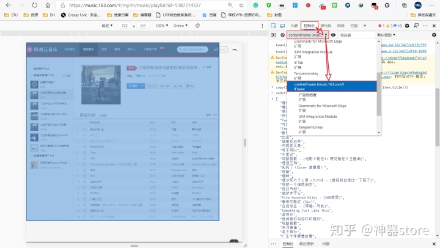440x248 pixels.
Task: Add this page to favorites
Action: click(241, 5)
